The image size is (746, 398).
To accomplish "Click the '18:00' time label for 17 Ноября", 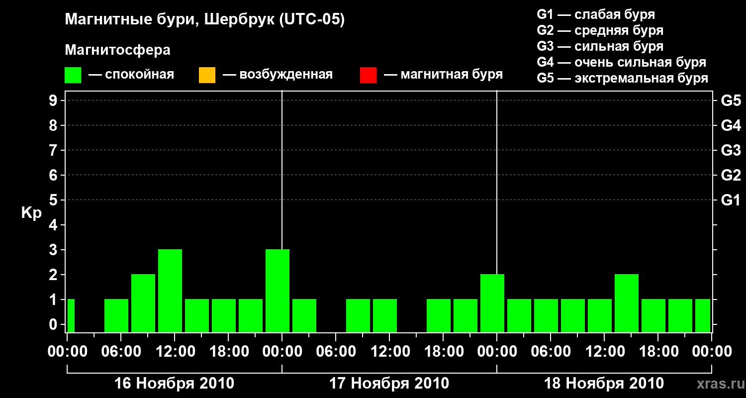I will pyautogui.click(x=443, y=352).
